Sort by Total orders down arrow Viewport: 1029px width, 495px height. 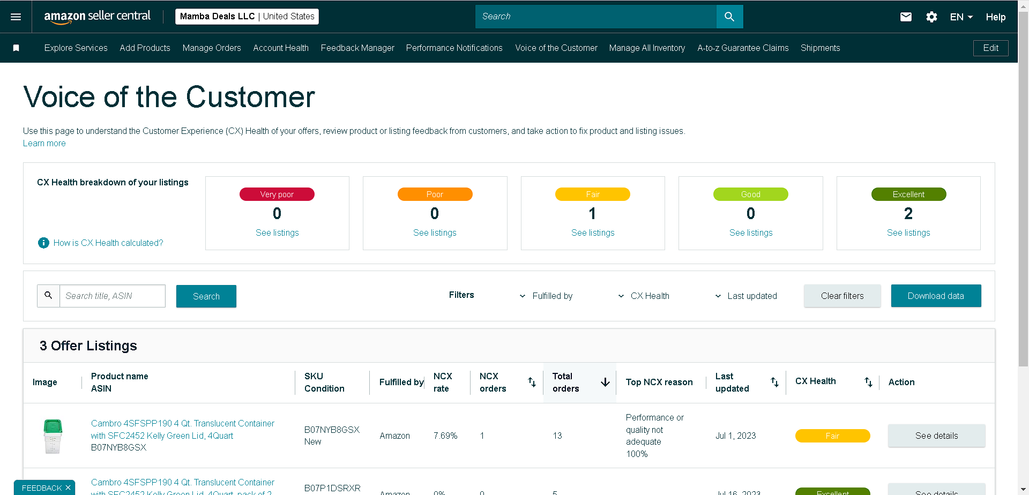(605, 382)
